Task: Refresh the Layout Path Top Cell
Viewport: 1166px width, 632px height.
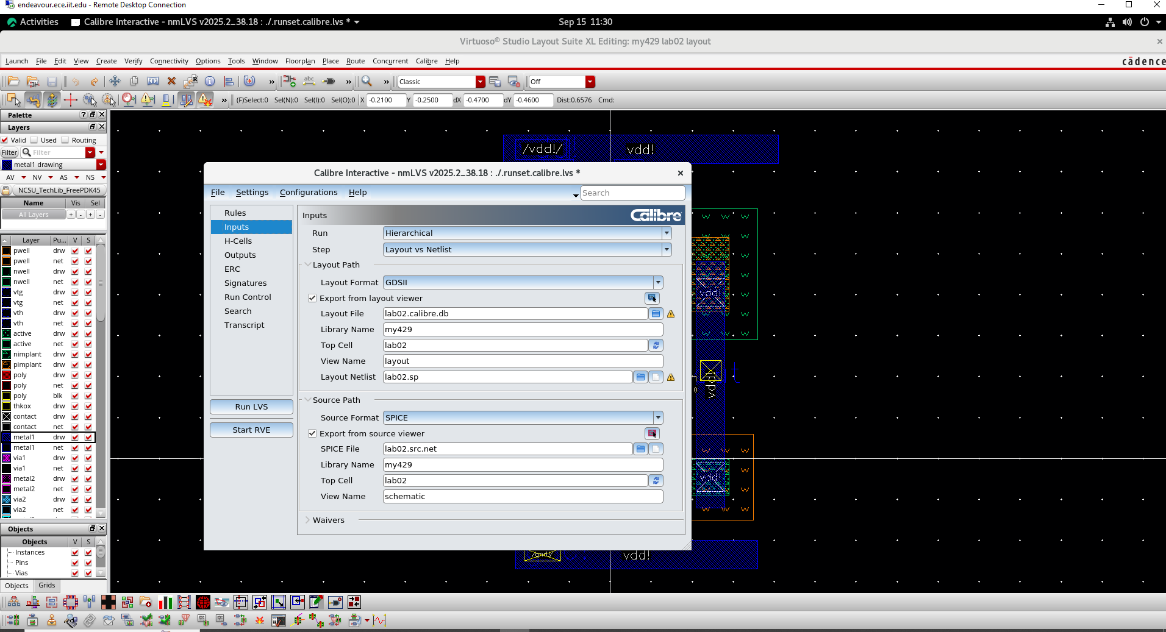Action: pyautogui.click(x=656, y=346)
